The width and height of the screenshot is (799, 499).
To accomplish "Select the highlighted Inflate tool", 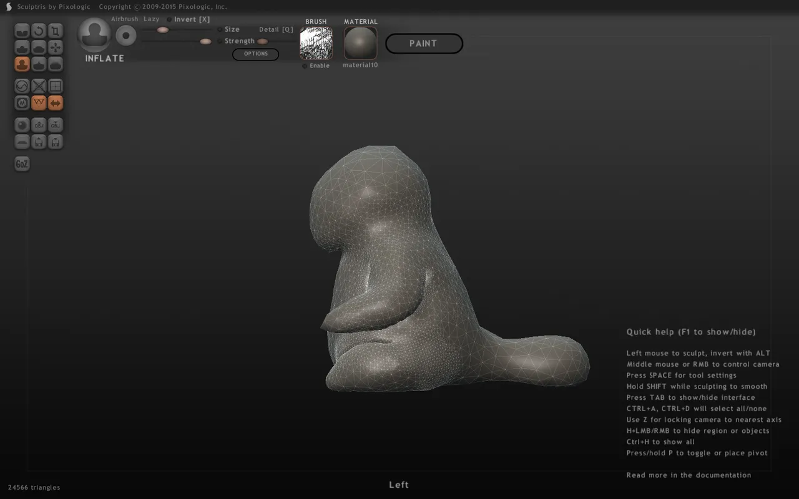I will 22,64.
